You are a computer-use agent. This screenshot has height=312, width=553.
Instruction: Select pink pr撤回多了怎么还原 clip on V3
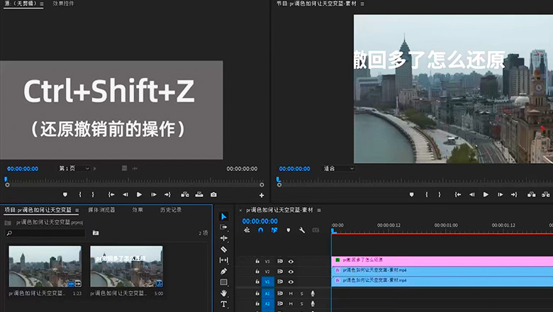point(442,260)
